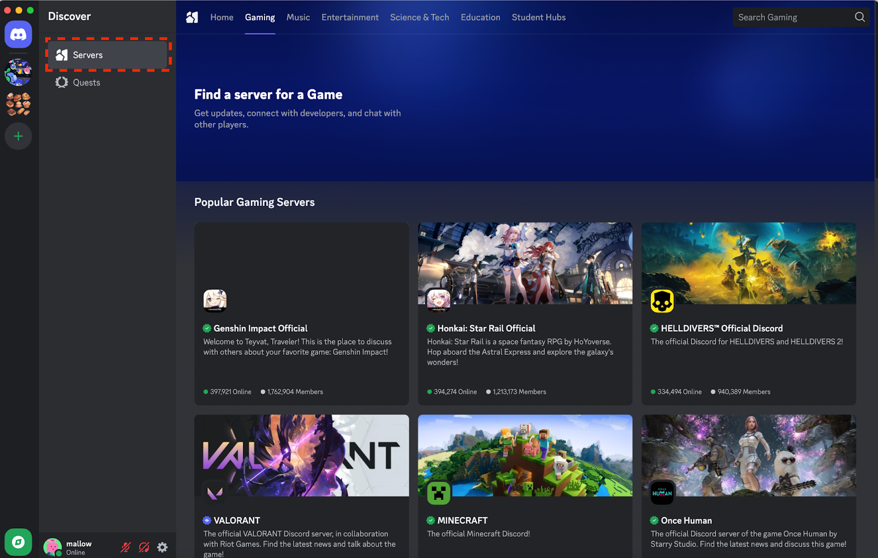Image resolution: width=878 pixels, height=558 pixels.
Task: Click Minecraft creeper server icon
Action: (438, 493)
